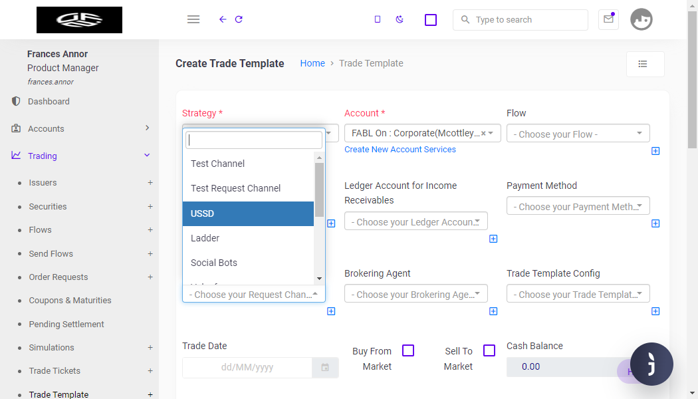Click Create New Account Services link
Image resolution: width=698 pixels, height=399 pixels.
pos(400,150)
